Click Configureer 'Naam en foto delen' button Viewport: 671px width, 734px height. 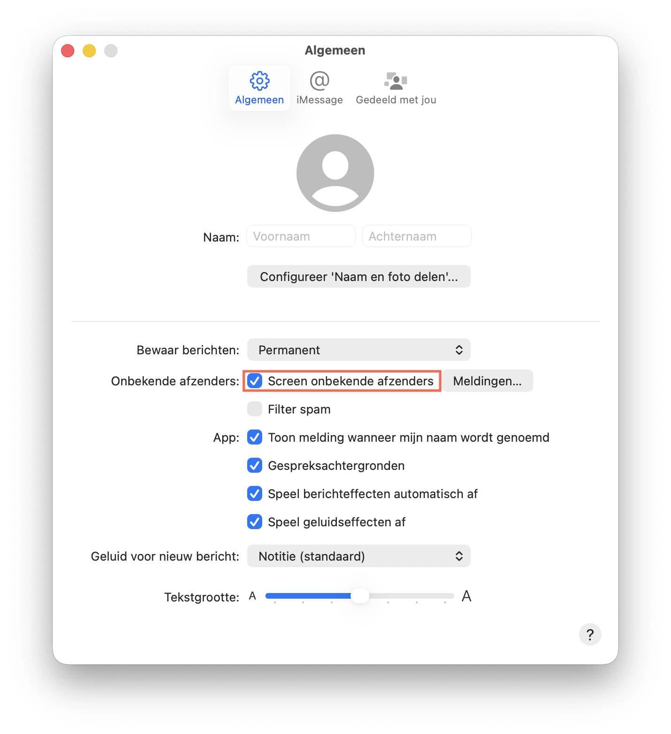(x=359, y=277)
